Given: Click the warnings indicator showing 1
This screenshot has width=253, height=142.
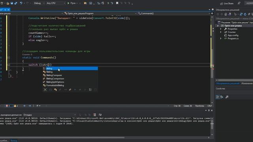Looking at the screenshot, I should click(x=16, y=106).
